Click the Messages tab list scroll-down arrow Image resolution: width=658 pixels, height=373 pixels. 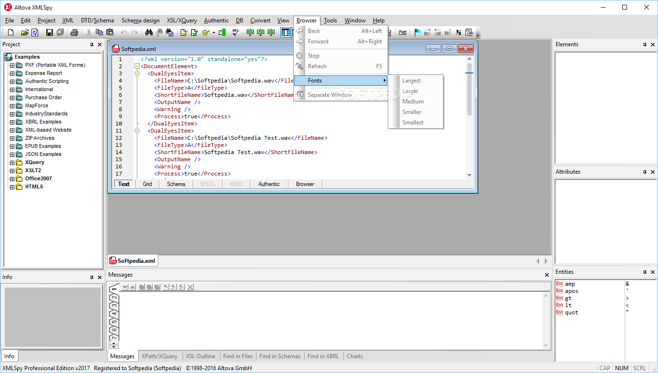coord(114,347)
